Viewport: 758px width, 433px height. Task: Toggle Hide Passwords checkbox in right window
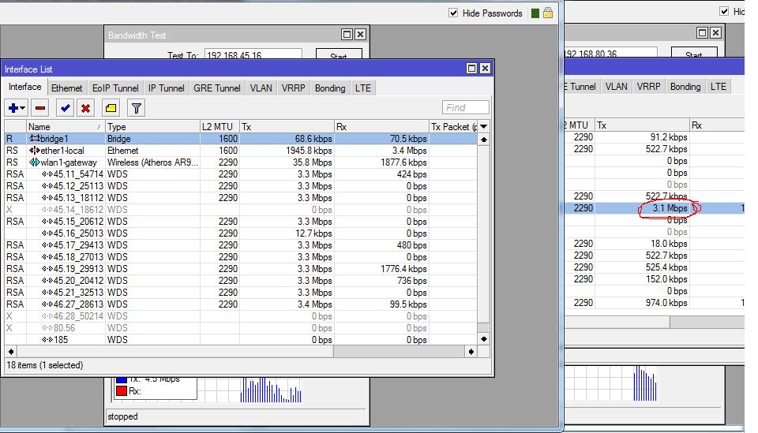click(x=725, y=12)
